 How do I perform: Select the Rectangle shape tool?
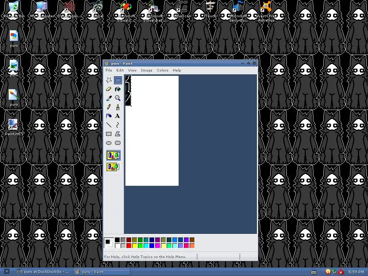tap(109, 134)
